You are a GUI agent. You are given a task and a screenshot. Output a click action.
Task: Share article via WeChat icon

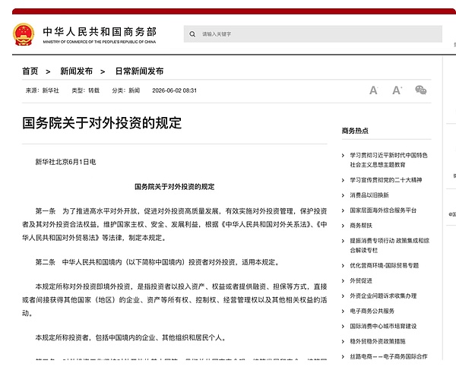(x=421, y=90)
